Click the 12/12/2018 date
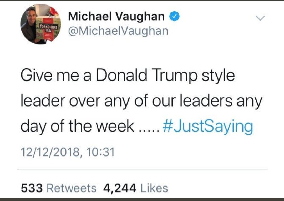Screen dimensions: 284x201 click(50, 152)
